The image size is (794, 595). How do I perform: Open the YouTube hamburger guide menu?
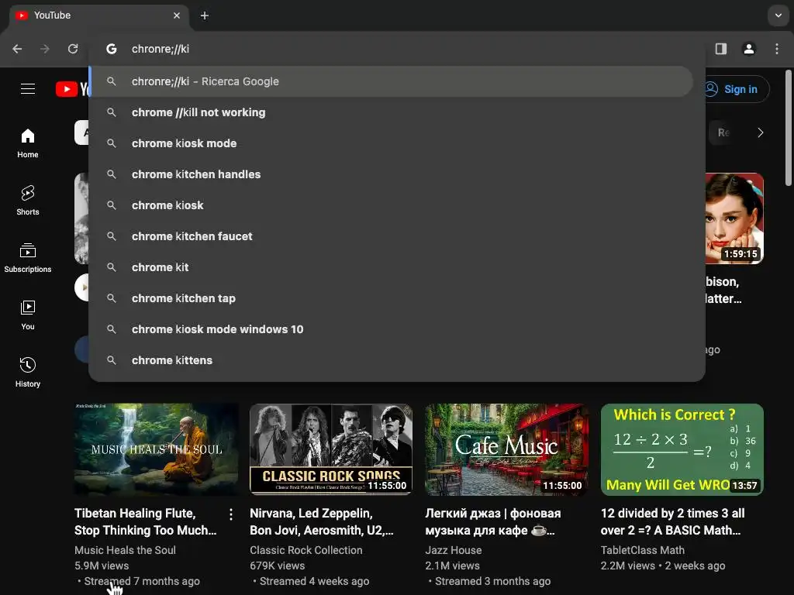point(28,89)
